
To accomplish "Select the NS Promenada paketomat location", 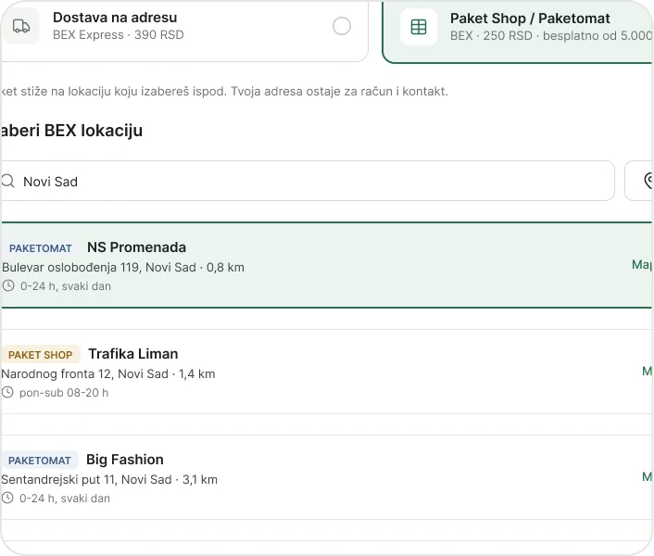I will tap(326, 265).
